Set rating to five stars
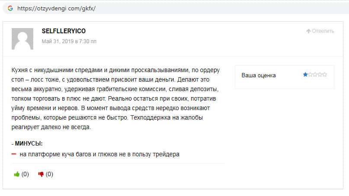Screen dimensions: 349x196 [324, 75]
